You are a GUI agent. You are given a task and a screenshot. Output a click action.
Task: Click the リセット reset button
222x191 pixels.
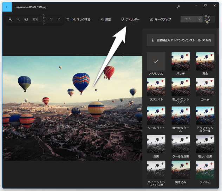[x=44, y=19]
